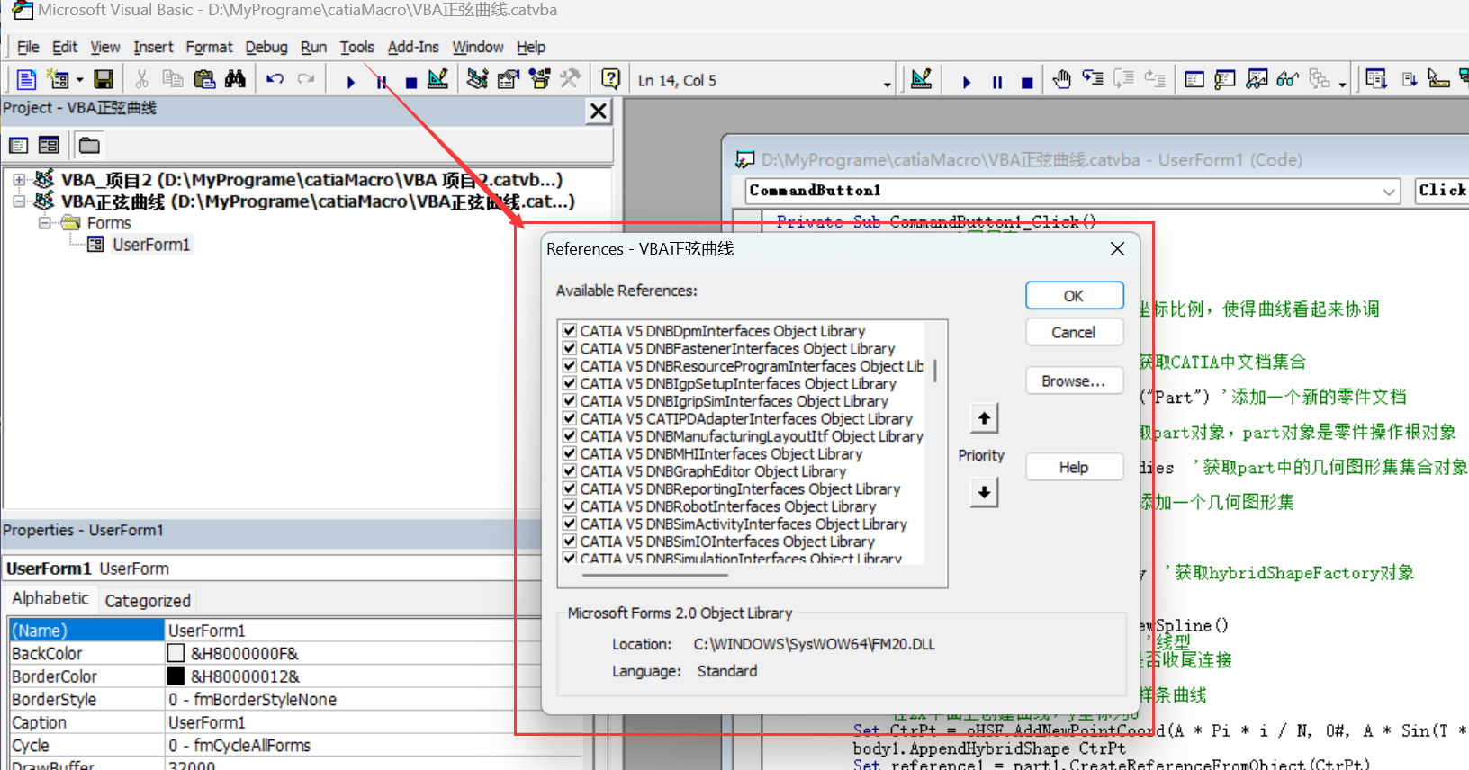Collapse the Forms folder node

pos(44,222)
